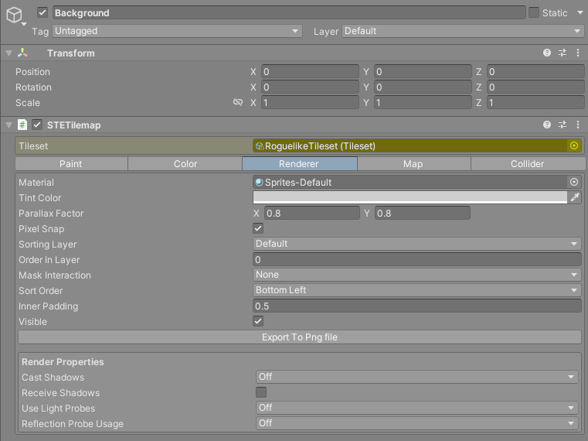Viewport: 588px width, 441px height.
Task: Switch to the Color tab
Action: [185, 164]
